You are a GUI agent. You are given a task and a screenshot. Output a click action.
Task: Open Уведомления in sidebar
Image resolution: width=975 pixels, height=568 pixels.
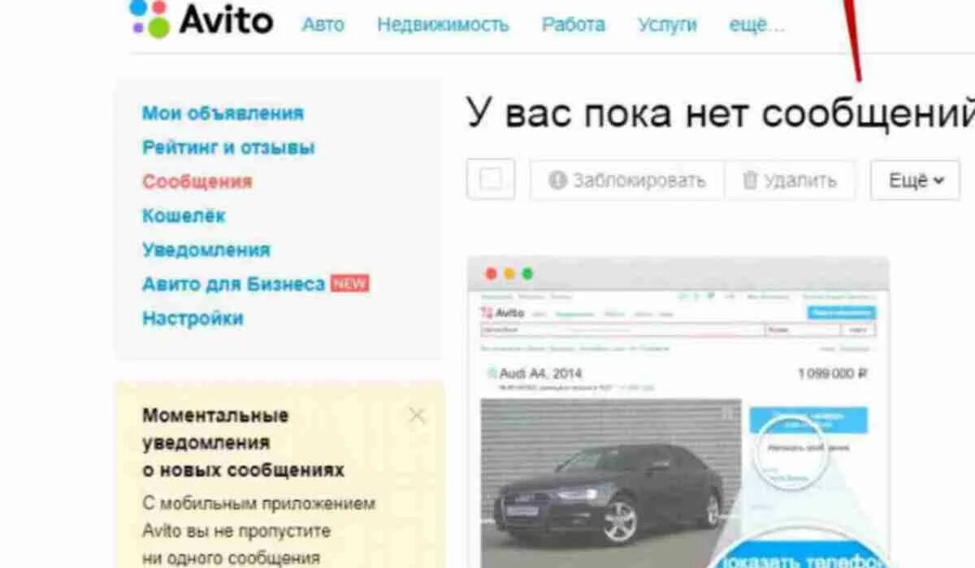[x=206, y=250]
